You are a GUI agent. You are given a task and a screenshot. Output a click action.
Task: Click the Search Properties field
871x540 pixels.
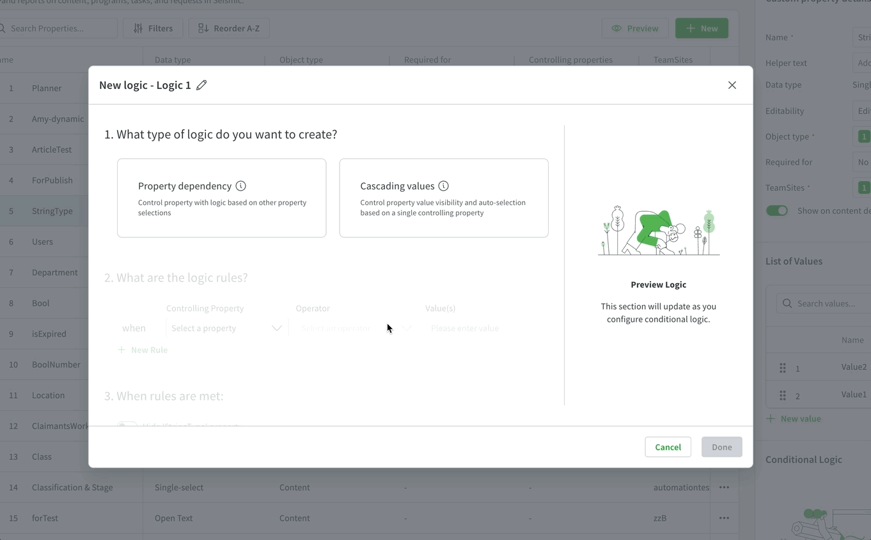tap(58, 28)
